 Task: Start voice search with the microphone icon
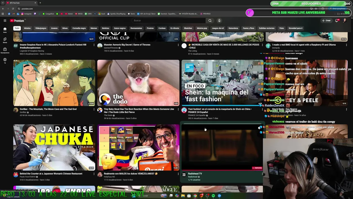(219, 20)
